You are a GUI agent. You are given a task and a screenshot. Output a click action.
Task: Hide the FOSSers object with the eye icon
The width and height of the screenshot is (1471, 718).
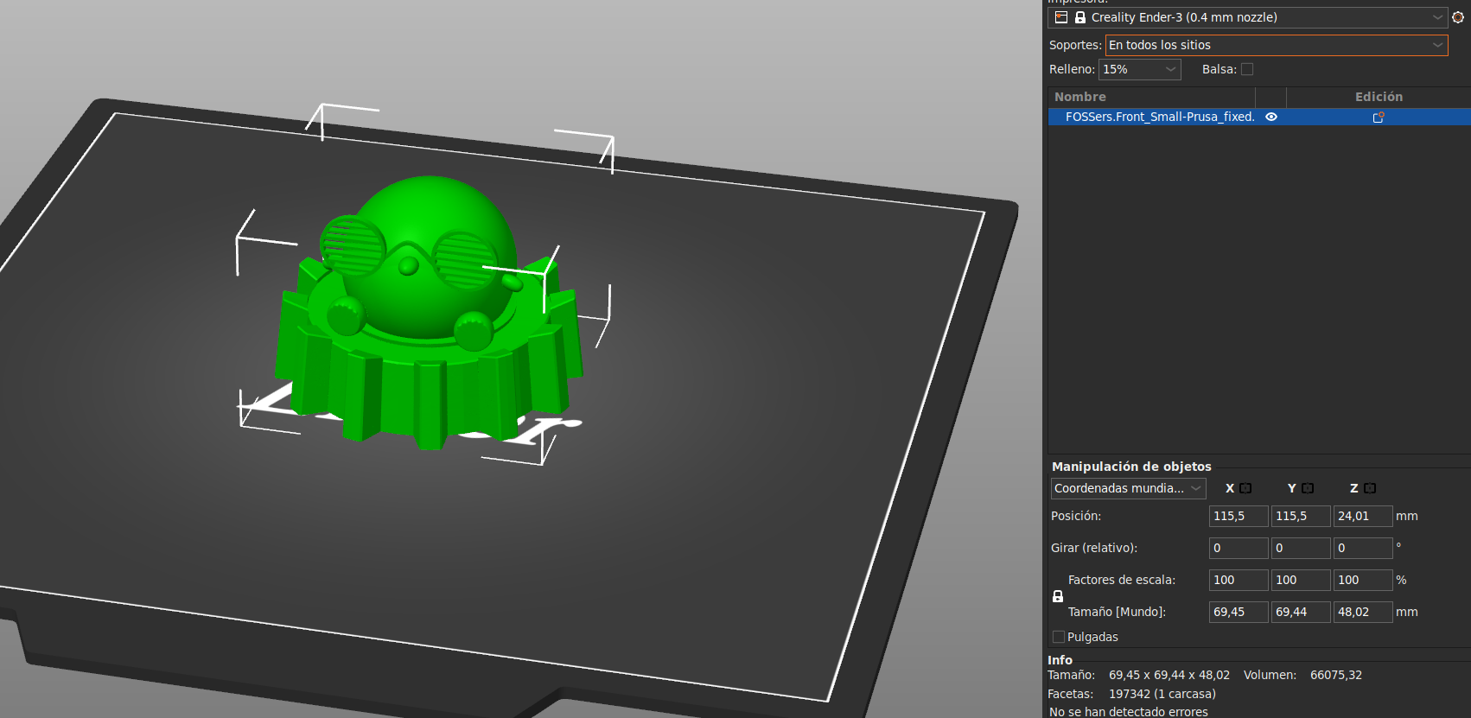pos(1271,117)
